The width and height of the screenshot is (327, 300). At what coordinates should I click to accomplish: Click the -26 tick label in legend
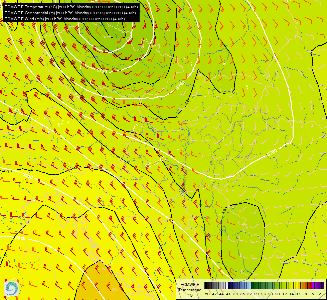263,294
